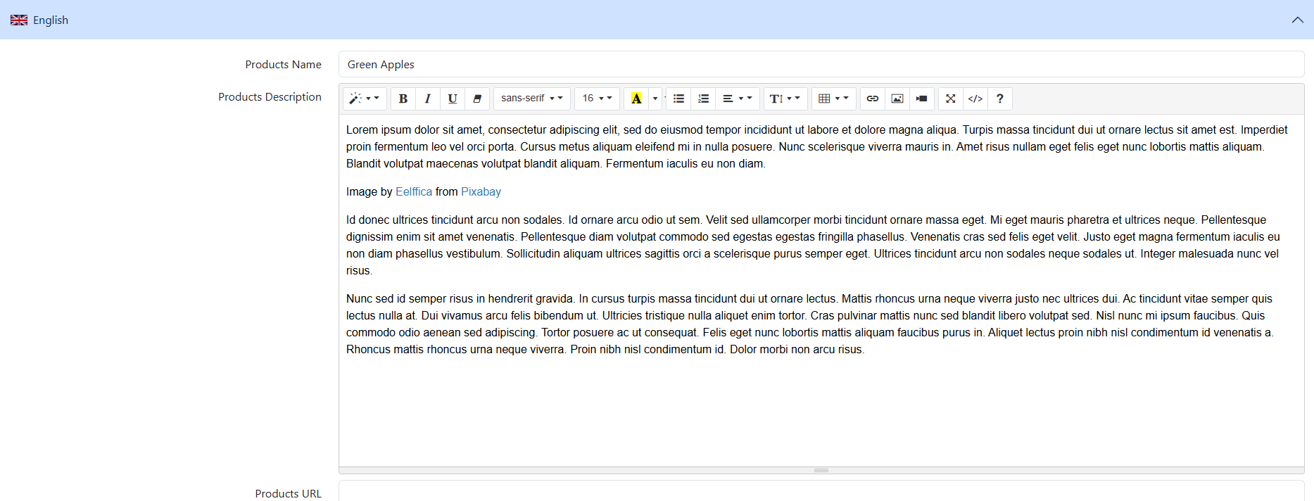
Task: Click the Products URL input field
Action: click(x=821, y=490)
